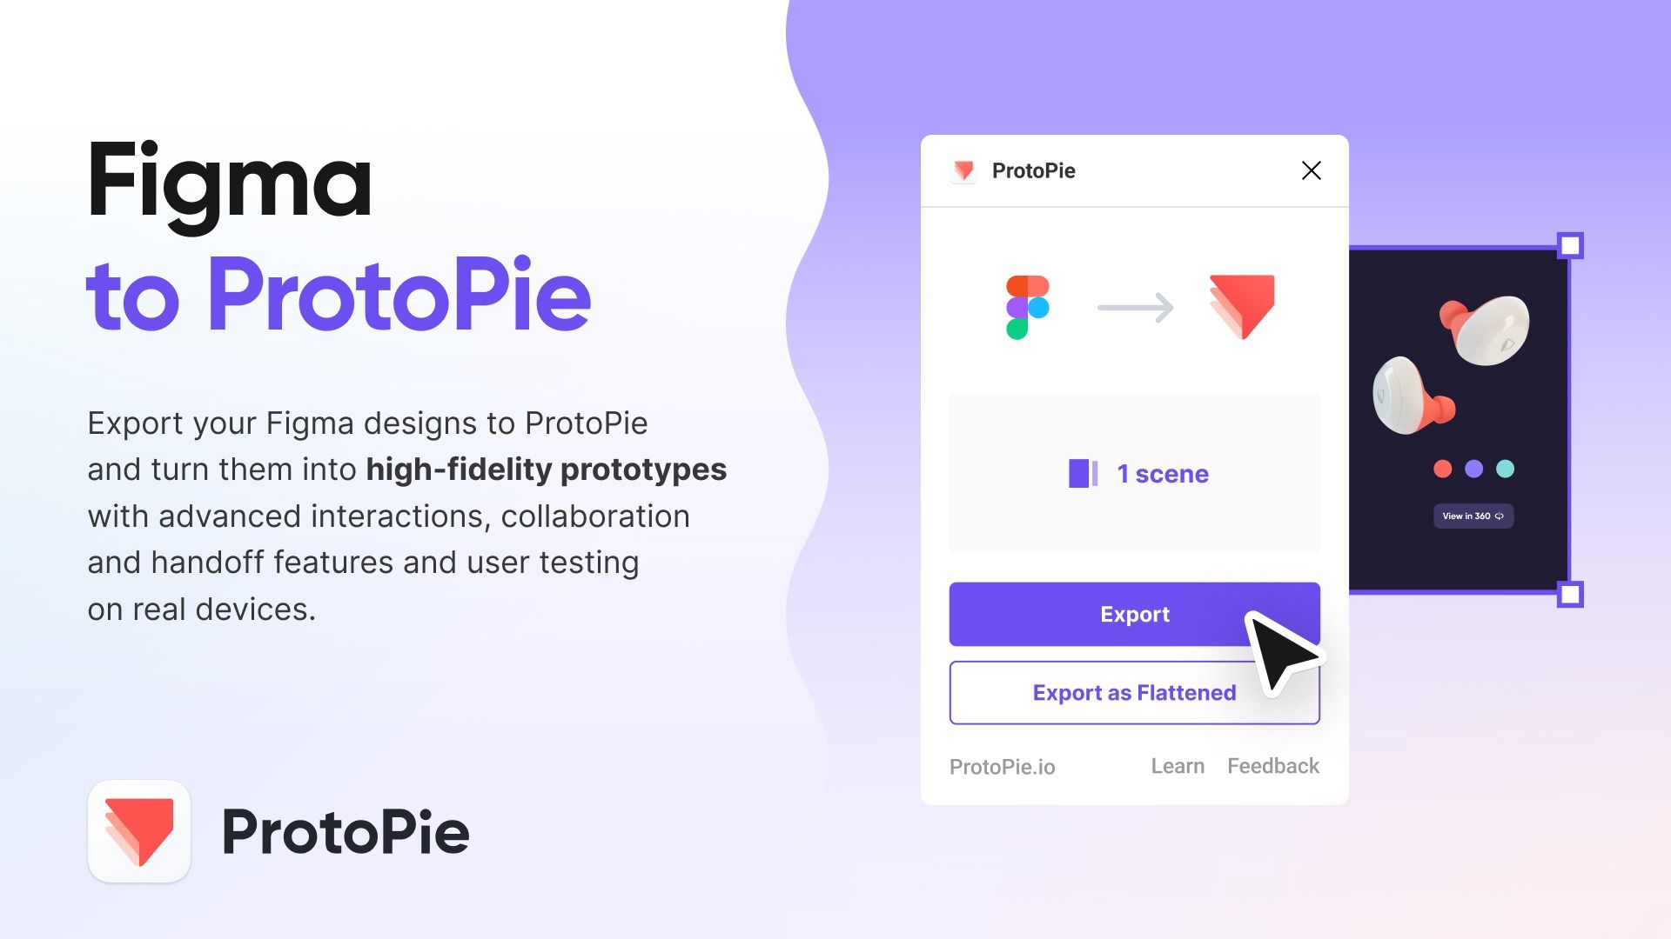The image size is (1671, 939).
Task: Select the Export button
Action: tap(1135, 615)
